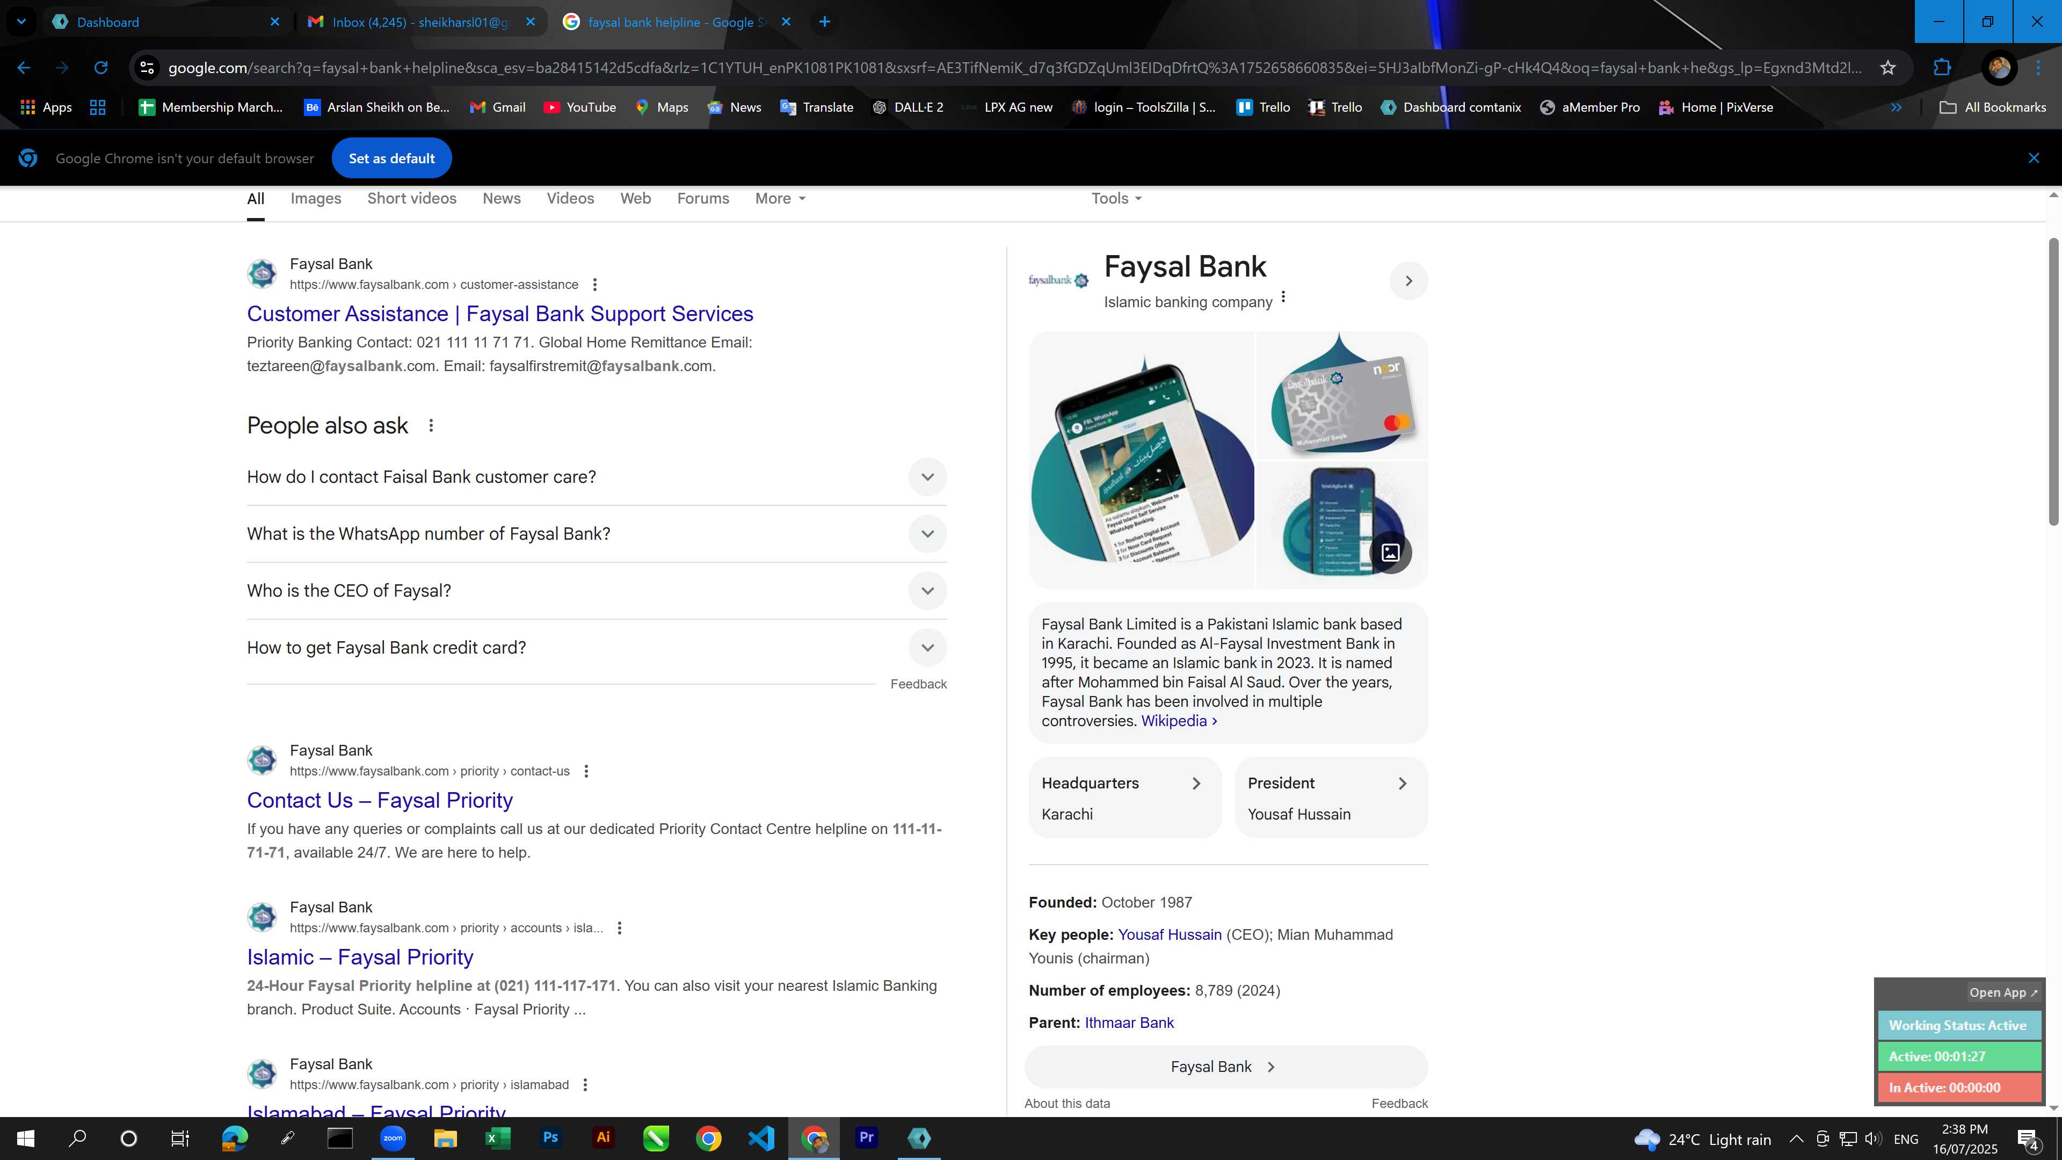The height and width of the screenshot is (1160, 2062).
Task: Open the More search filters dropdown
Action: [780, 199]
